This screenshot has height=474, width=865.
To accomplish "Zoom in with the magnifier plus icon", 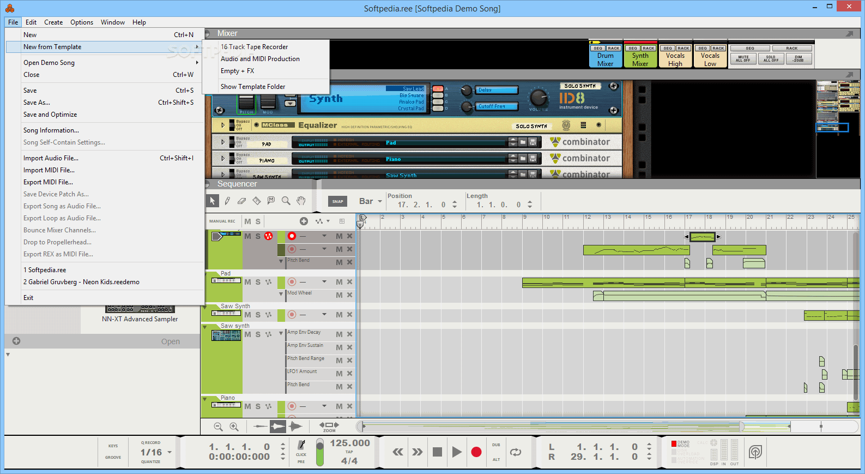I will pyautogui.click(x=234, y=427).
